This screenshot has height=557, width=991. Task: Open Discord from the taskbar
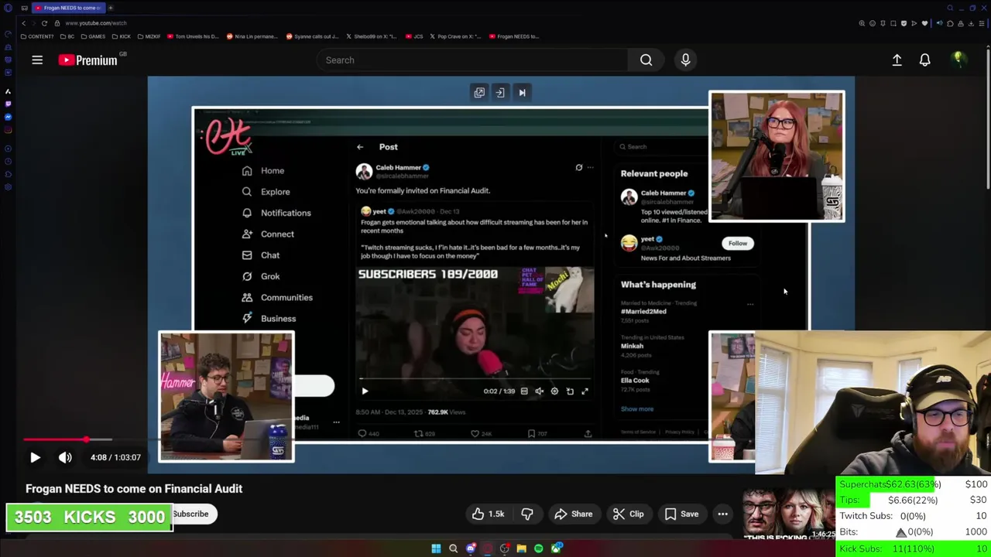click(x=471, y=548)
